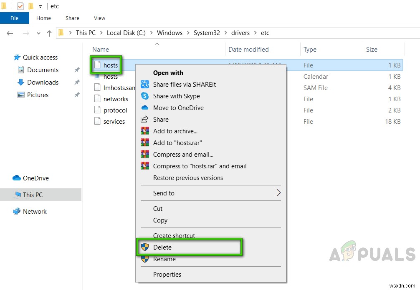Image resolution: width=420 pixels, height=290 pixels.
Task: Choose Cut from the context menu
Action: (211, 208)
